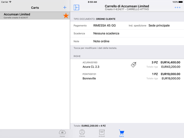The image size is (184, 138).
Task: Click article code ACURA00160
Action: 90,62
